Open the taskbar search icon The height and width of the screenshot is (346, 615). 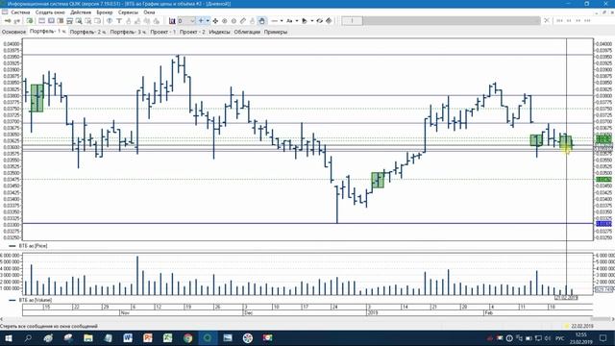[28, 337]
